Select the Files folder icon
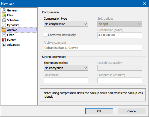Image resolution: width=149 pixels, height=117 pixels. tap(4, 15)
